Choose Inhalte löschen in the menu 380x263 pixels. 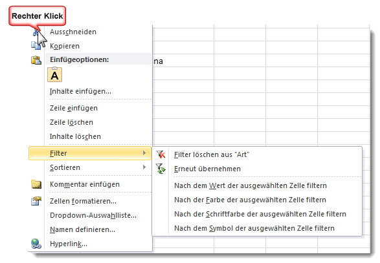click(x=75, y=137)
